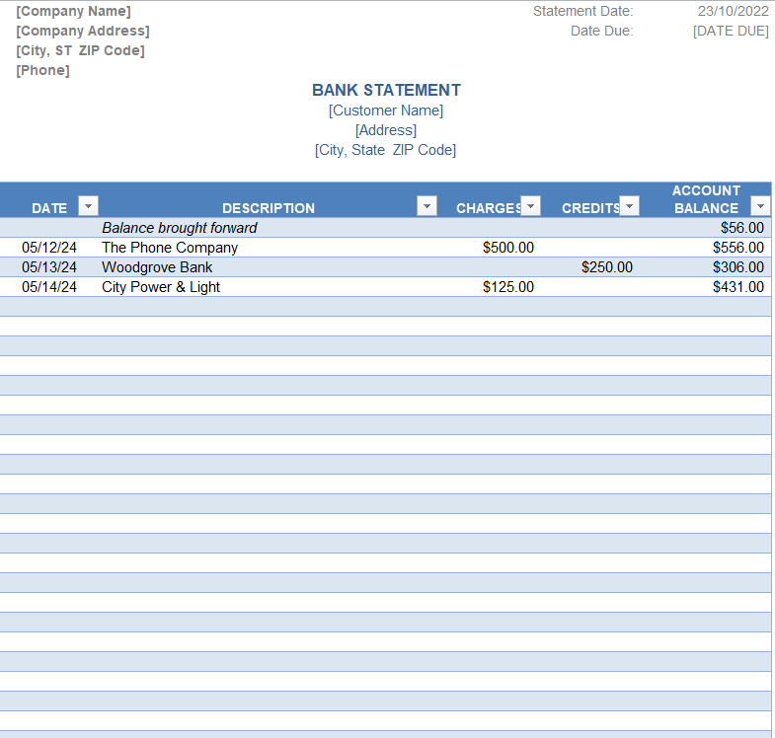Open the DATE column filter dropdown
This screenshot has height=738, width=775.
point(89,206)
